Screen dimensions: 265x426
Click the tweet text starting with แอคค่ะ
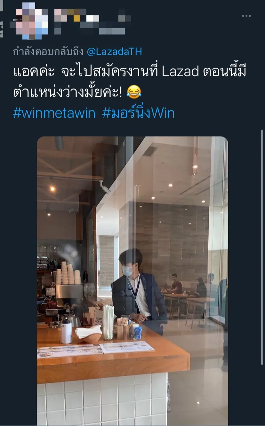pos(130,82)
